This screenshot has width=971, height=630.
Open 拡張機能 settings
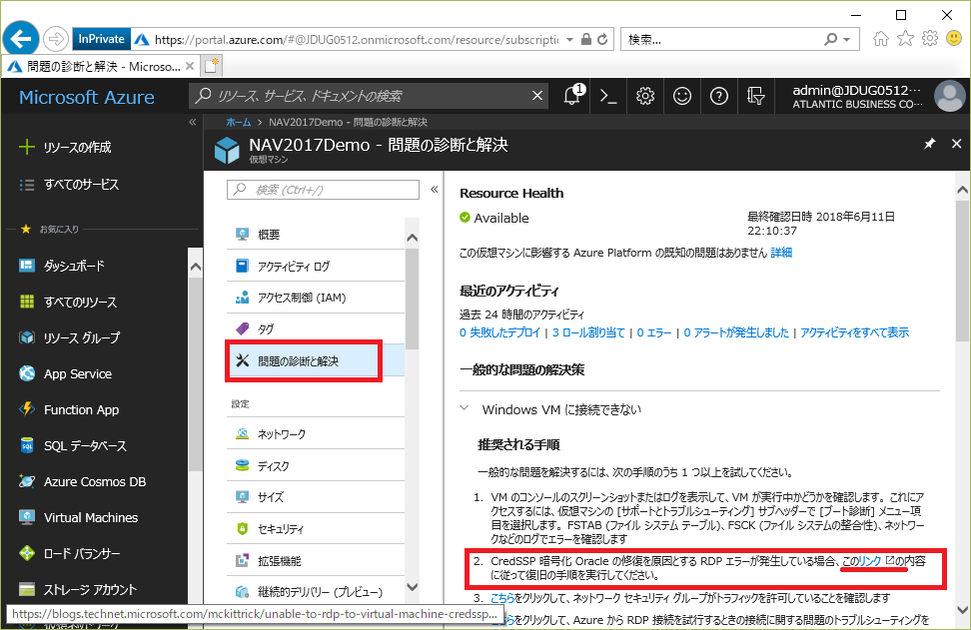coord(316,561)
